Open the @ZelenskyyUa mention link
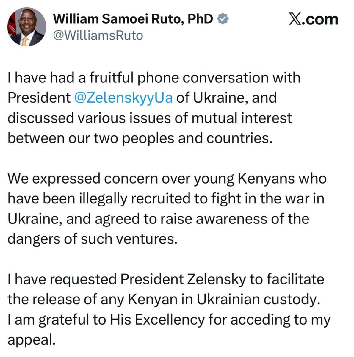The image size is (354, 357). point(123,98)
